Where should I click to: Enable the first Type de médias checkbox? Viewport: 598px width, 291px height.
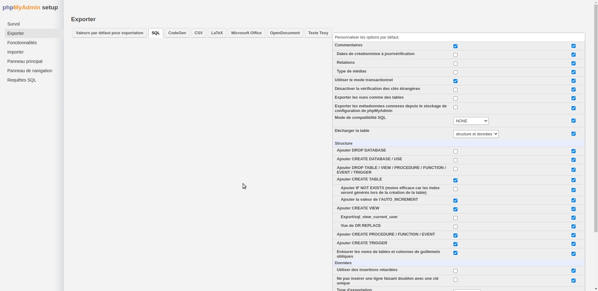[x=455, y=73]
